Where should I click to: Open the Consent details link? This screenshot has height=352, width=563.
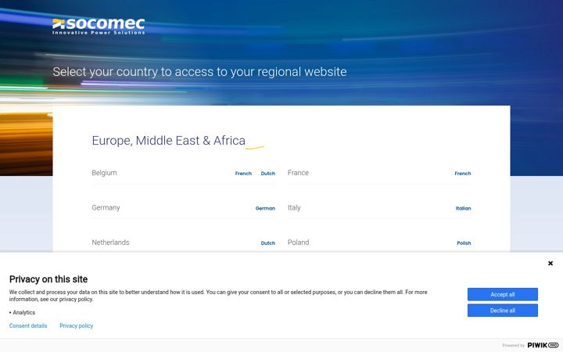tap(28, 325)
